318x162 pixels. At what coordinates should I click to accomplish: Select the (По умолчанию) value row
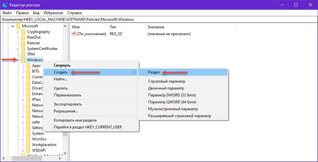(x=89, y=34)
